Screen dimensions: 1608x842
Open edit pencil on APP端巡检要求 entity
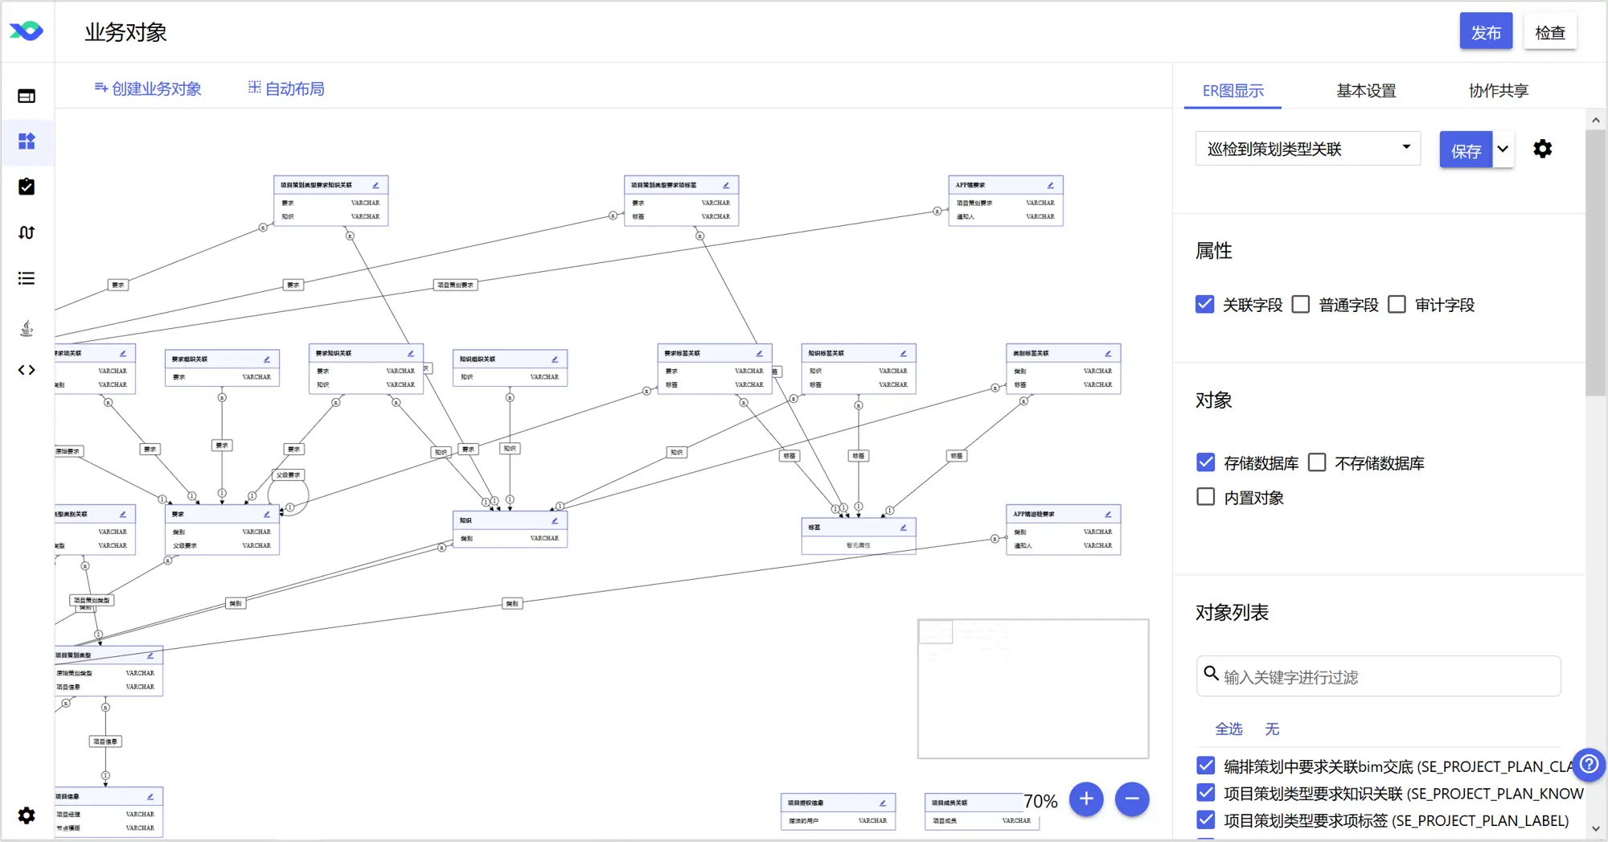[1108, 515]
